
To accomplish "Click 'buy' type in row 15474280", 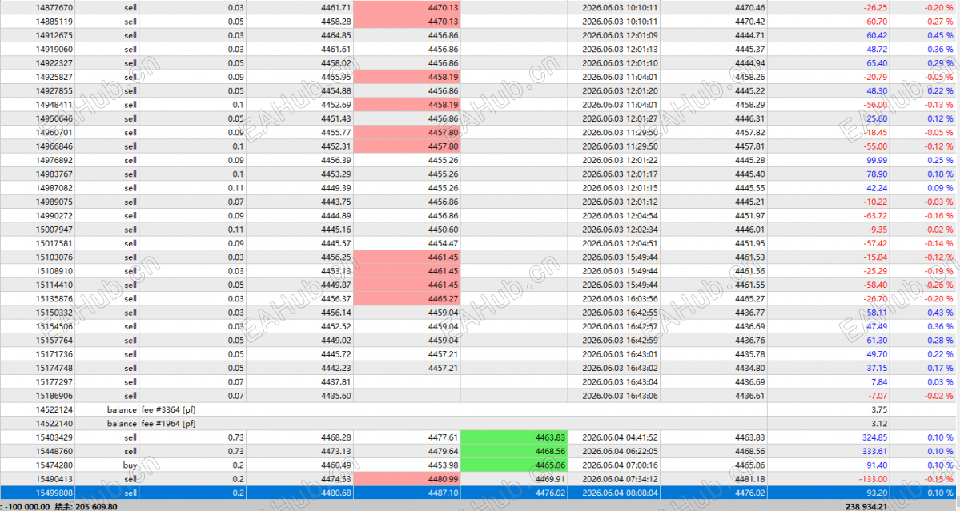I will 130,465.
